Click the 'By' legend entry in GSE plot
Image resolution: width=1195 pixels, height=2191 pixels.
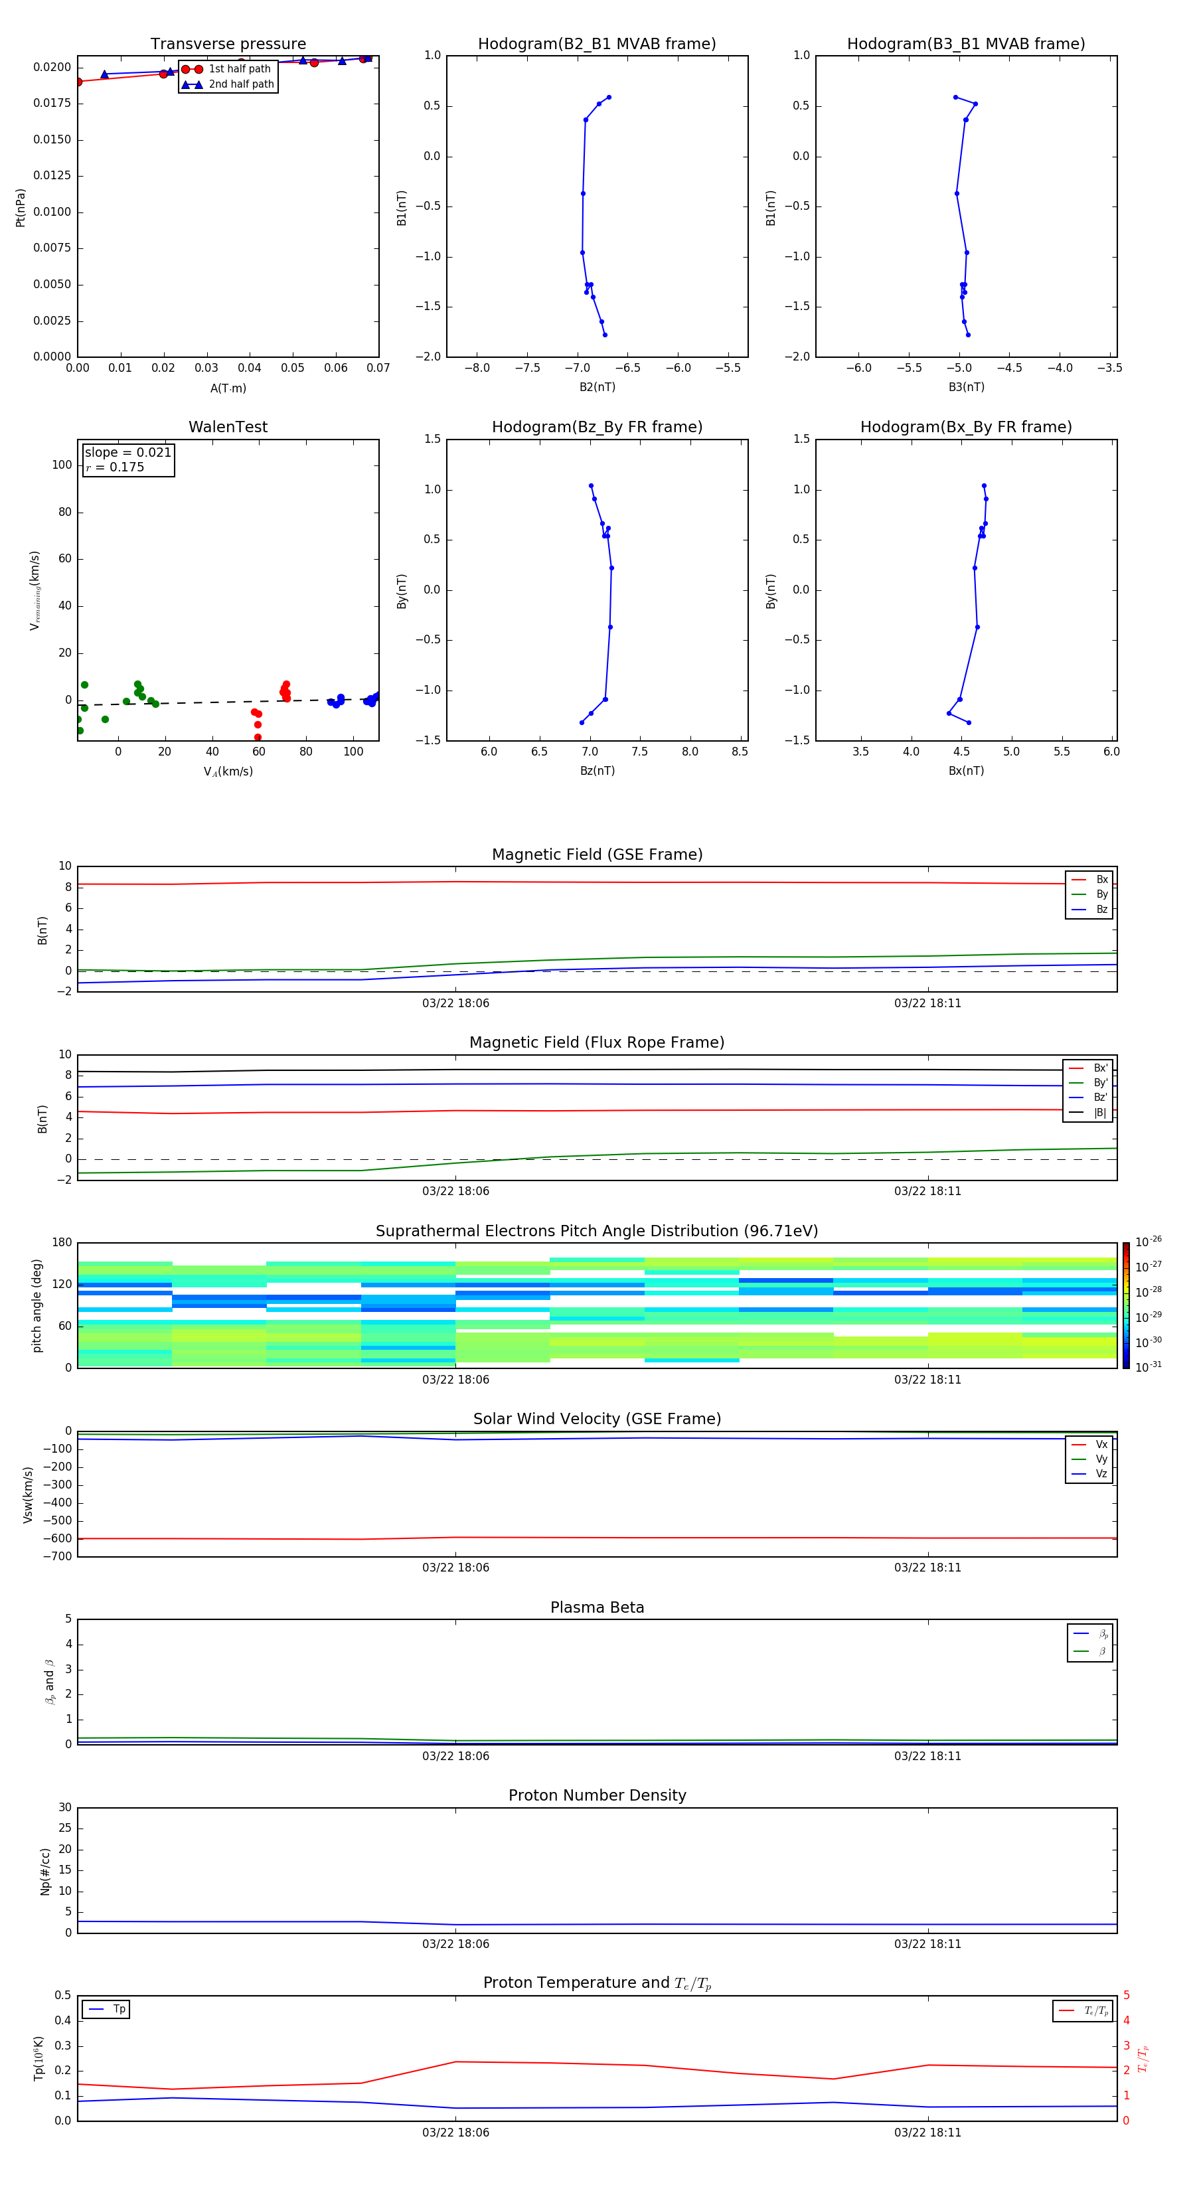pos(1089,895)
